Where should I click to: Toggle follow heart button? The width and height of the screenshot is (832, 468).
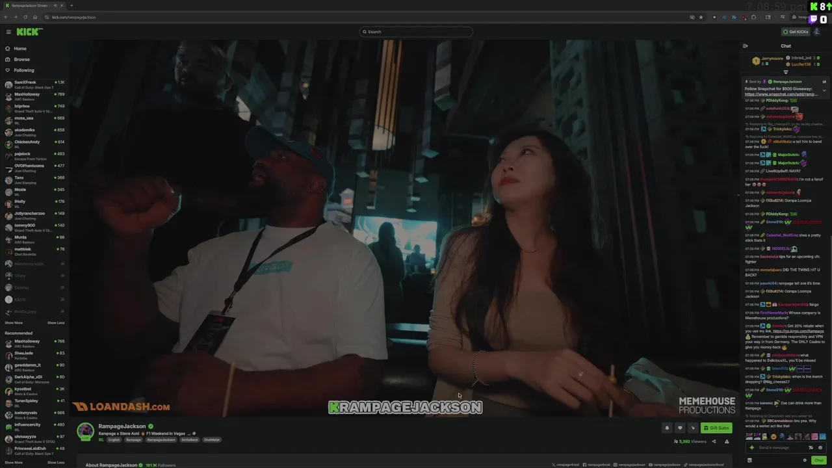(x=680, y=428)
